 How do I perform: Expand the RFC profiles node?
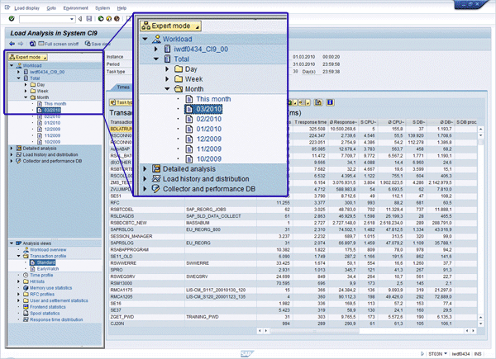[19, 294]
